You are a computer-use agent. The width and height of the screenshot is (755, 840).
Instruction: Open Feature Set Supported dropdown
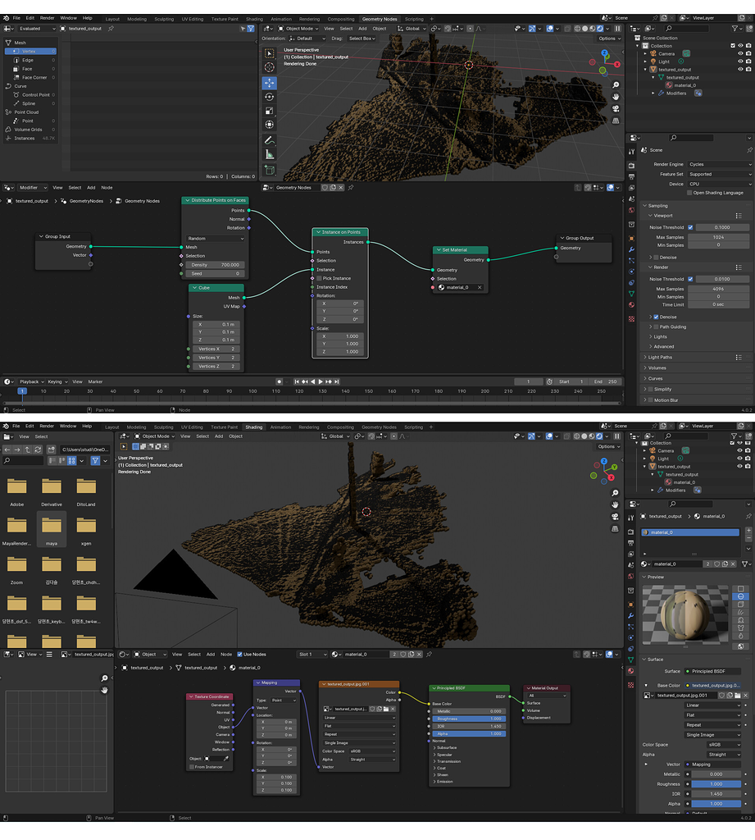click(x=720, y=174)
